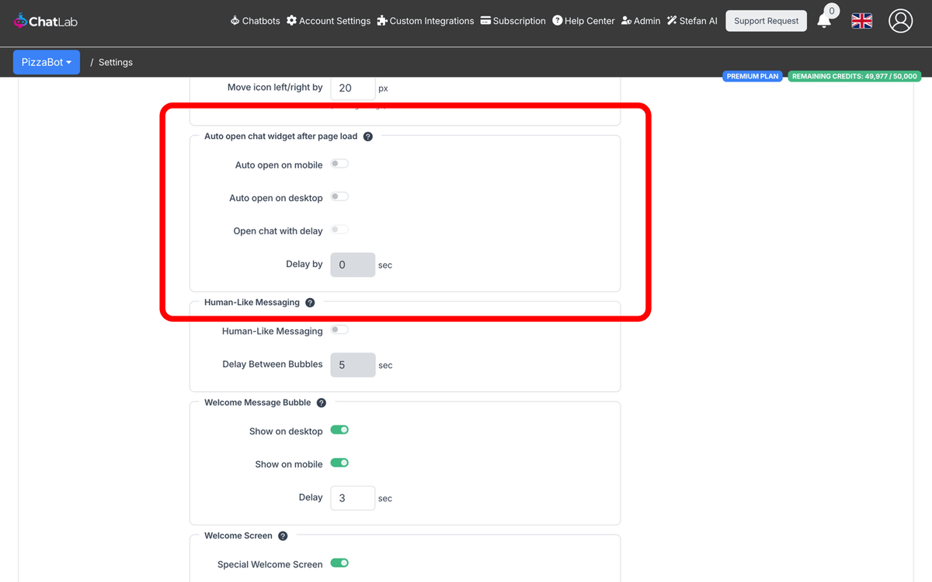Viewport: 932px width, 582px height.
Task: Click 'Auto open chat widget after page load' heading
Action: tap(280, 137)
